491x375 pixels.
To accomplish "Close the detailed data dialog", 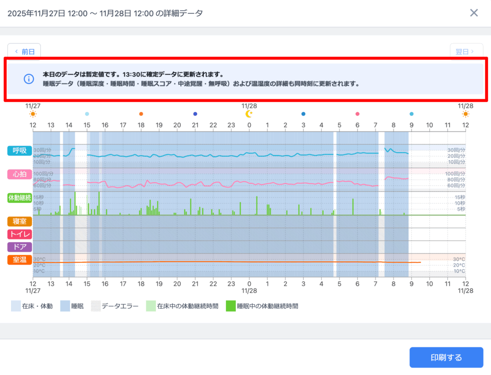I will [474, 13].
